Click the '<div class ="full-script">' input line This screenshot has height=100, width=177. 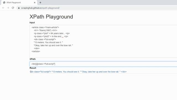pyautogui.click(x=45, y=39)
